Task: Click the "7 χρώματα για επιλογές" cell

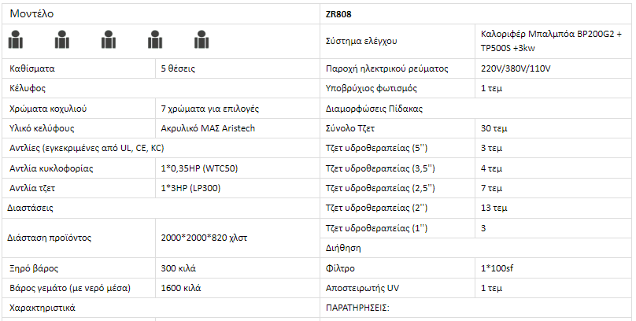Action: 209,108
